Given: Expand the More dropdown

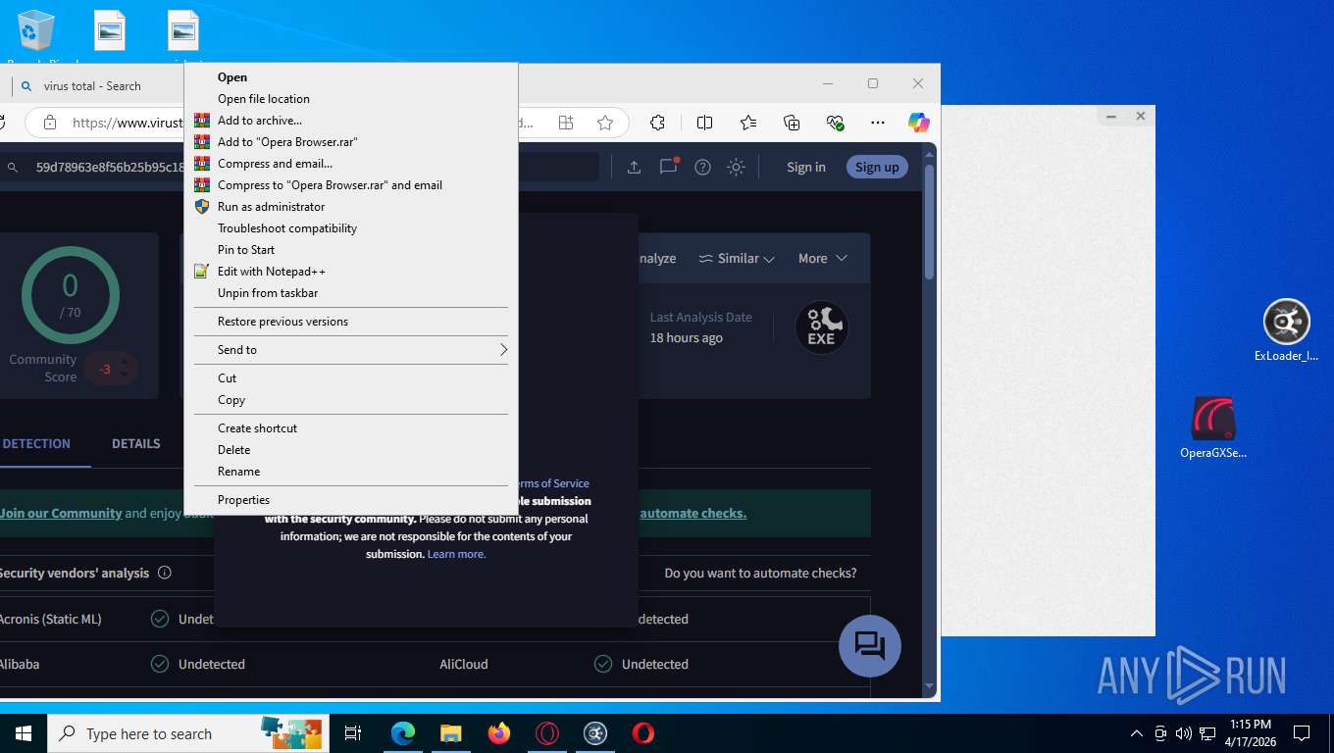Looking at the screenshot, I should pos(822,259).
